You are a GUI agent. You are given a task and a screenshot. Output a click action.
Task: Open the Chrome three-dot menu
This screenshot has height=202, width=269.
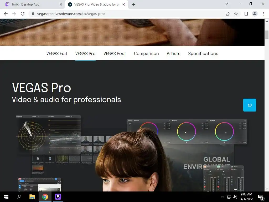pyautogui.click(x=263, y=14)
